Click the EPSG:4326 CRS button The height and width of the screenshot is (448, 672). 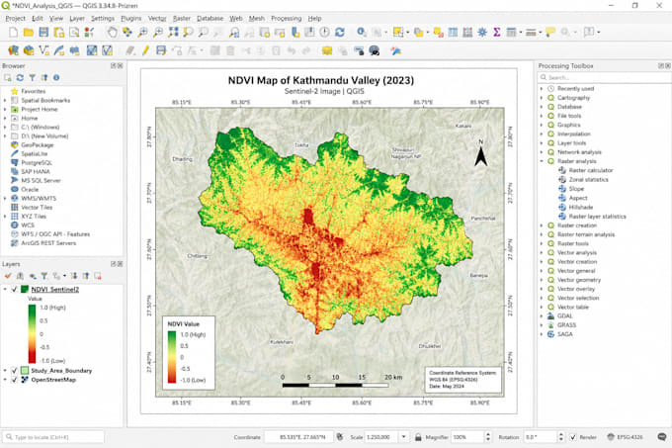(x=626, y=437)
